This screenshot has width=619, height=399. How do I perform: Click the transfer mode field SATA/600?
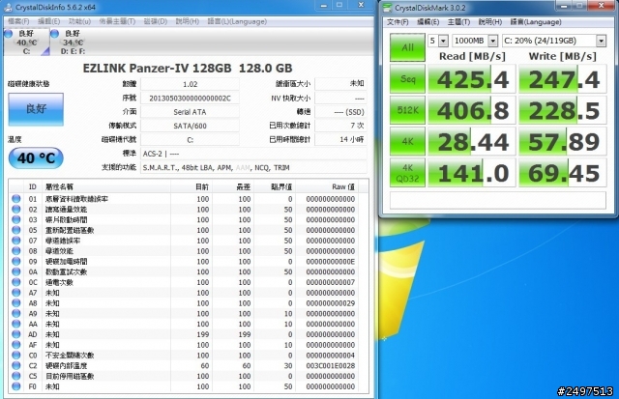[x=190, y=126]
